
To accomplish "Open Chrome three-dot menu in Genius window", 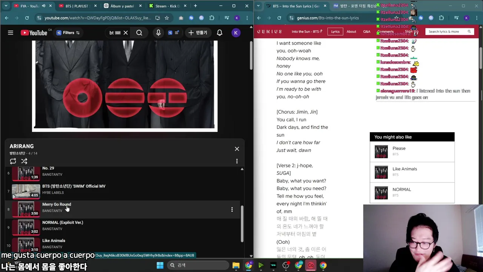I will coord(477,18).
